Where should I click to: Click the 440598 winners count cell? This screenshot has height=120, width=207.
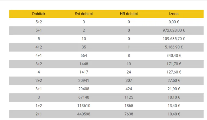[x=84, y=114]
